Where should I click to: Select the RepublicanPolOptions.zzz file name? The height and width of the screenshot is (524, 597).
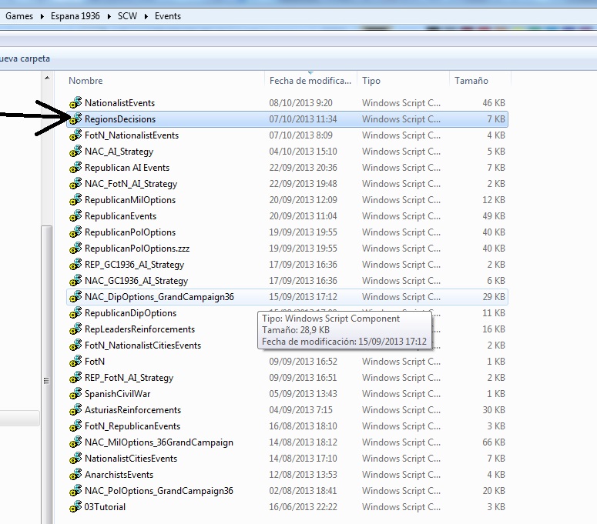[136, 249]
